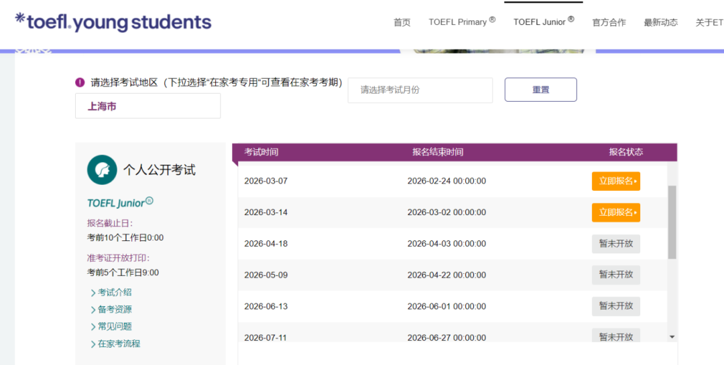Select the TOEFL Junior navigation tab
Viewport: 724px width, 365px height.
544,21
